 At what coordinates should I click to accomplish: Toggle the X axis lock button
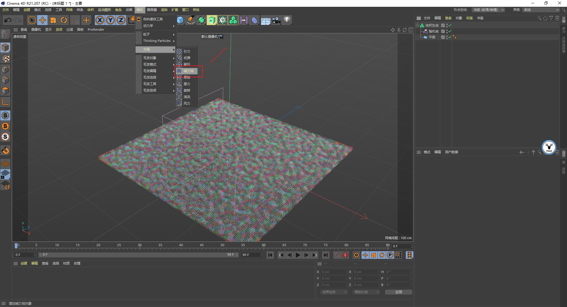[100, 20]
